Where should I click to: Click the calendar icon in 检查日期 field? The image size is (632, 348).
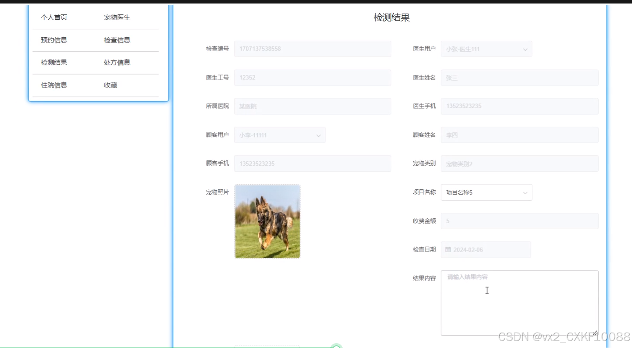(448, 249)
